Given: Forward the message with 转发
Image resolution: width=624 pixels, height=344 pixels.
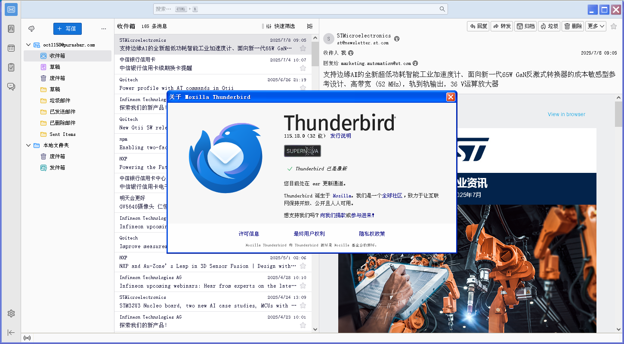Looking at the screenshot, I should (x=502, y=26).
